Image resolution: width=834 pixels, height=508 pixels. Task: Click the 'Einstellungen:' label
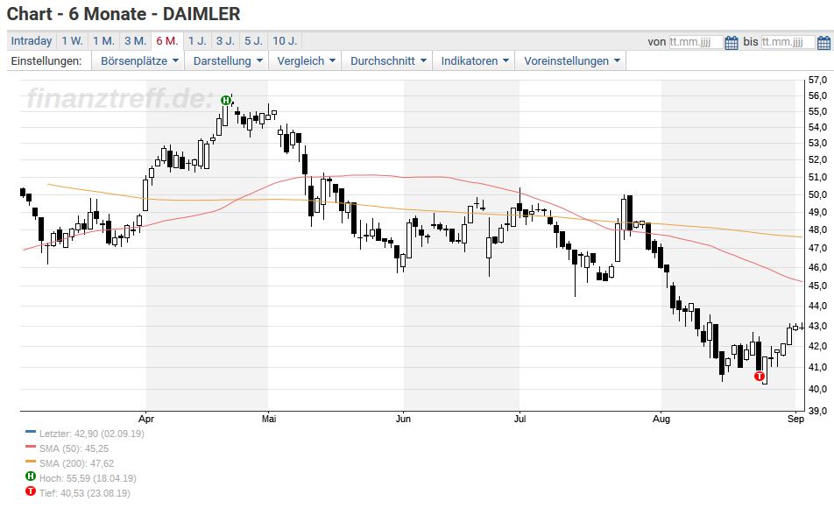pos(46,61)
